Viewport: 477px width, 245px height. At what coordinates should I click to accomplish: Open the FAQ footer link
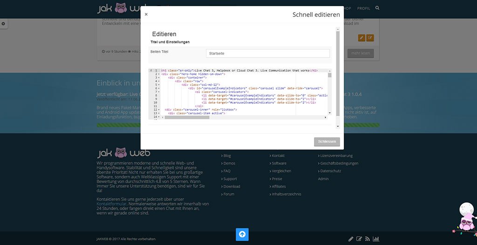click(x=227, y=171)
